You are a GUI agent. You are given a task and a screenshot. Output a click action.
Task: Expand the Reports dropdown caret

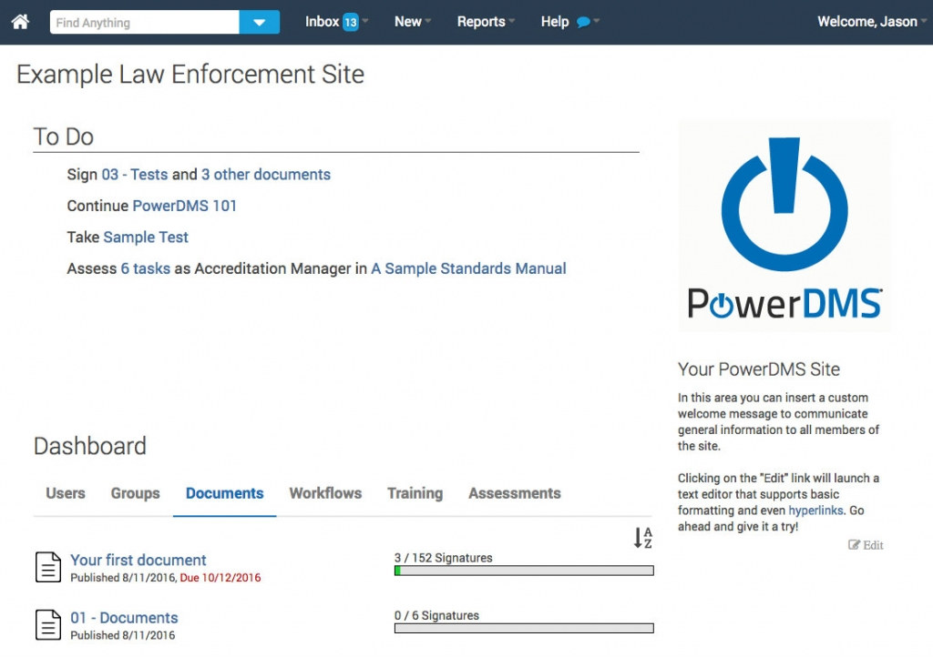click(x=511, y=22)
